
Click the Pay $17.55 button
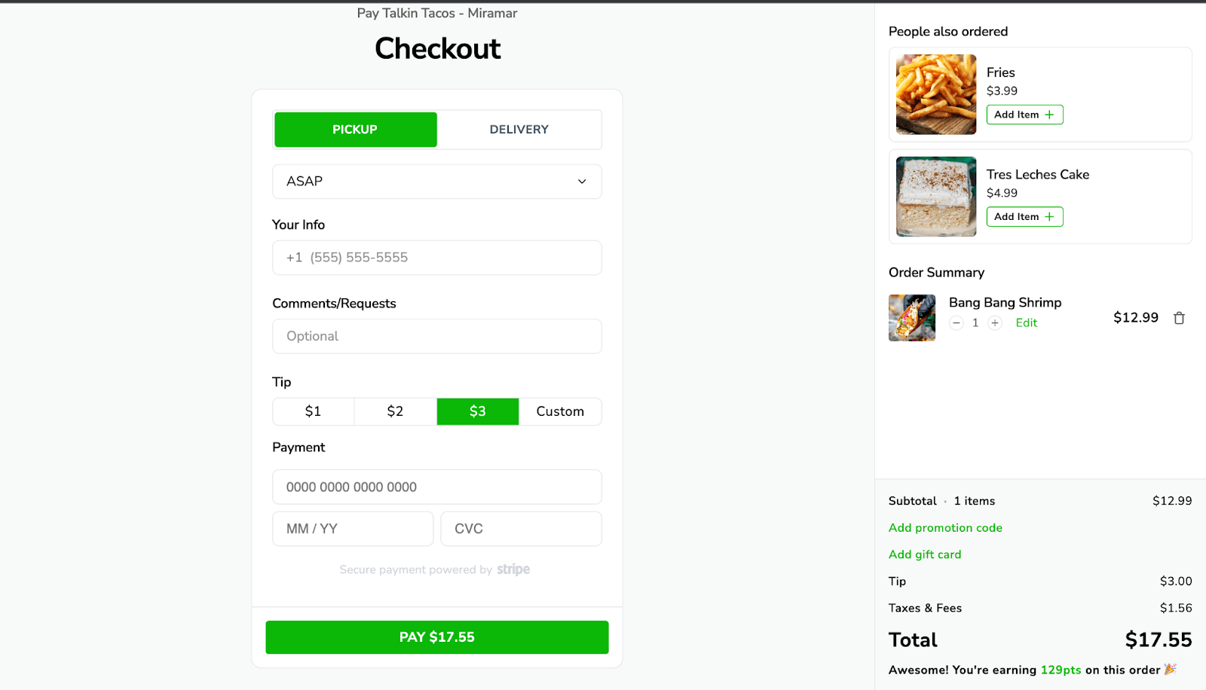tap(437, 637)
